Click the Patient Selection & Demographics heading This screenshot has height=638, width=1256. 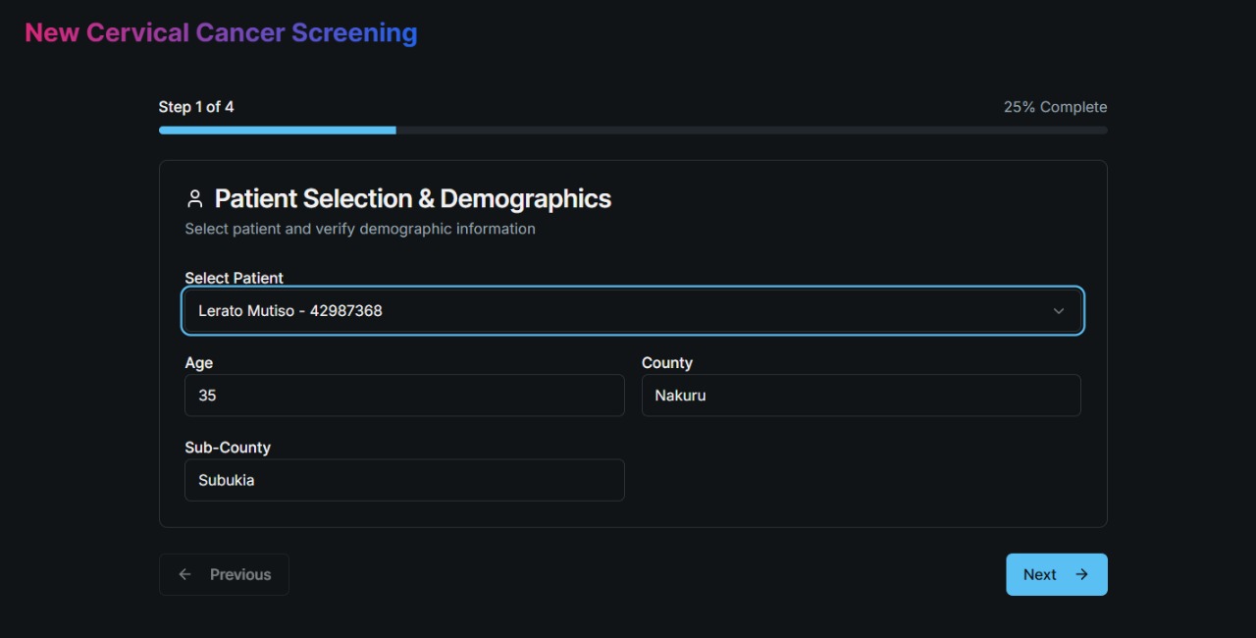click(x=412, y=199)
